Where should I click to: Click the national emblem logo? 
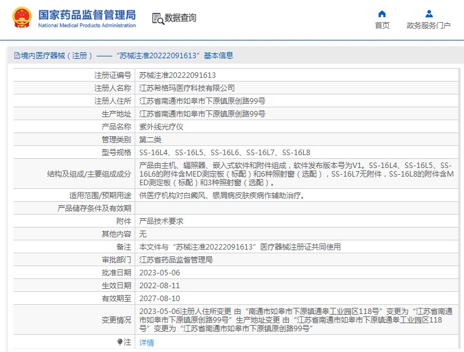pos(21,18)
